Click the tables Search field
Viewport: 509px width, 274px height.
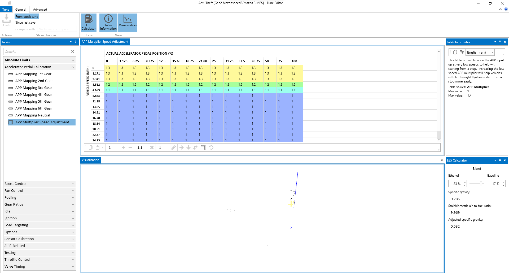tap(37, 51)
